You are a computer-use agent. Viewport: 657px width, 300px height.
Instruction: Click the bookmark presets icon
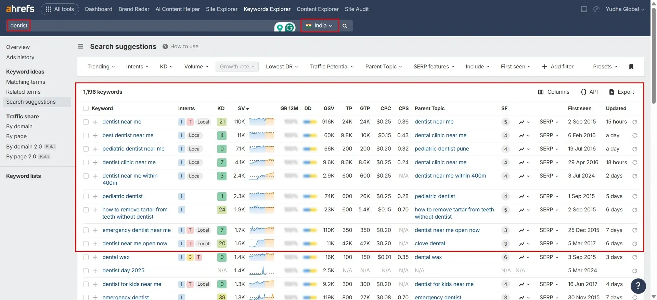pyautogui.click(x=631, y=67)
